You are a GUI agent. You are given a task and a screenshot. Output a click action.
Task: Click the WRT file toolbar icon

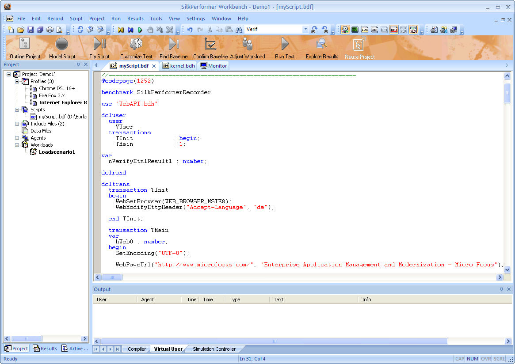click(x=374, y=30)
